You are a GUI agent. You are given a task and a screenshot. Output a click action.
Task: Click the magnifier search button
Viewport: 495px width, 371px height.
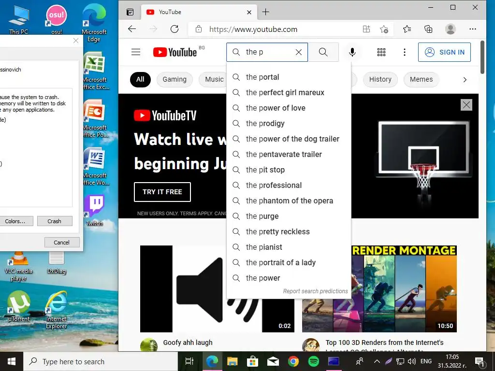[323, 52]
